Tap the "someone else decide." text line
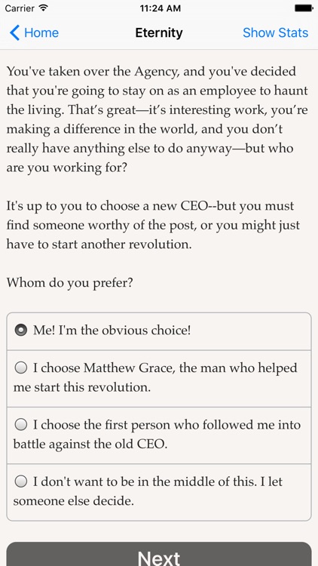This screenshot has width=318, height=566. [x=74, y=501]
